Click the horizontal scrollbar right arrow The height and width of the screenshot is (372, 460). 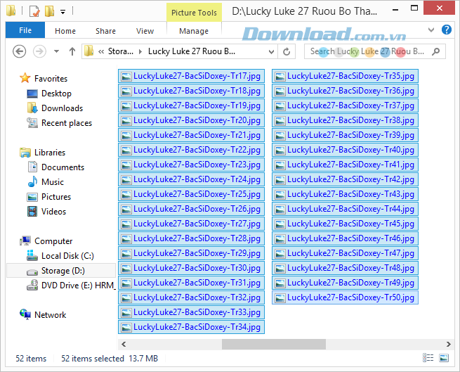pos(448,344)
